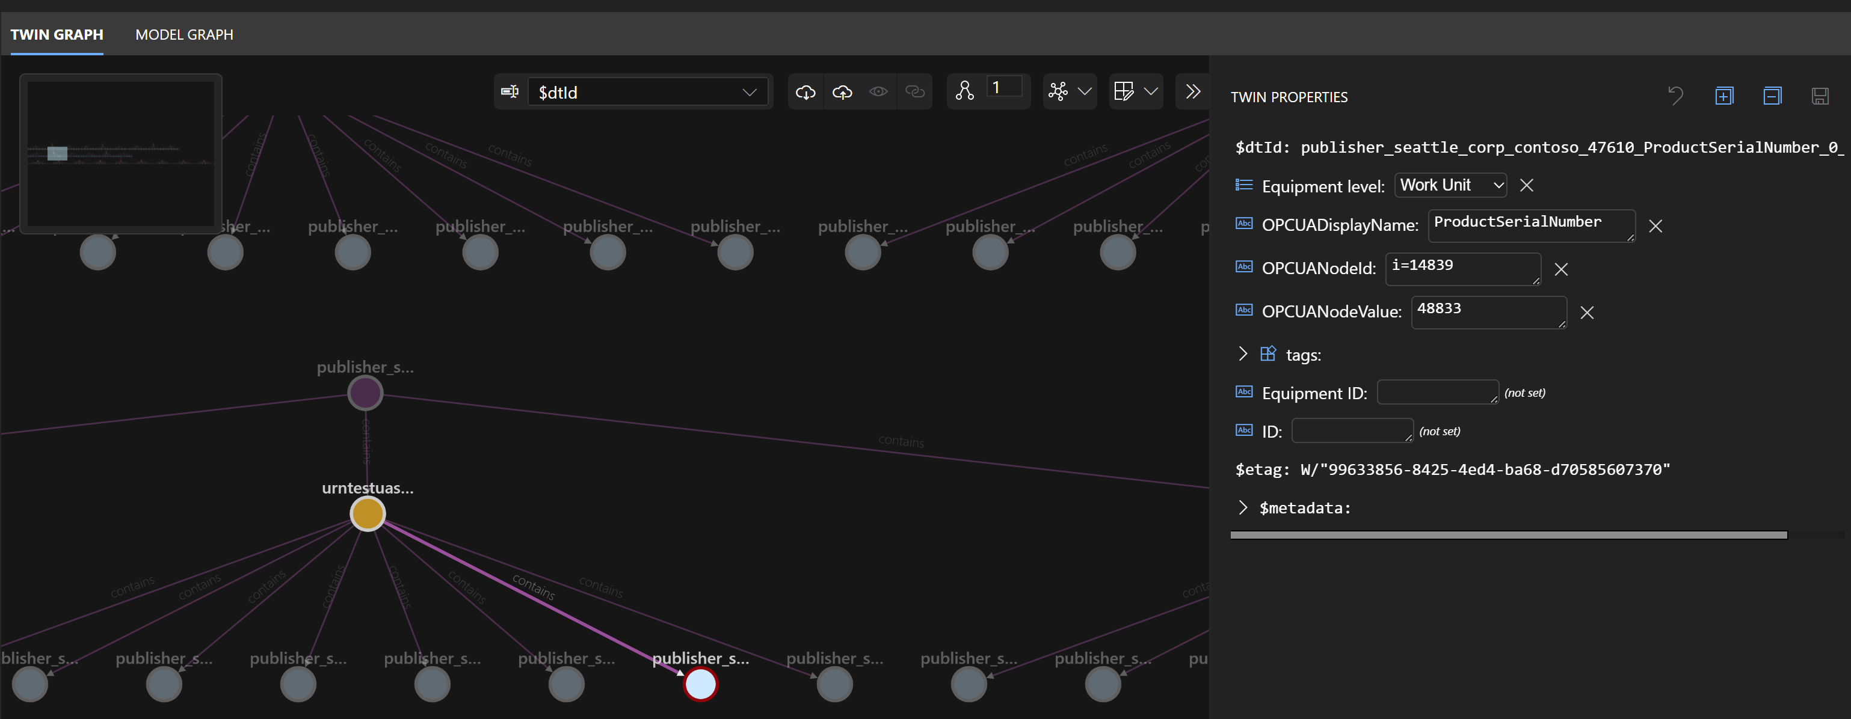
Task: Click collapse all tree icon in properties
Action: [1772, 96]
